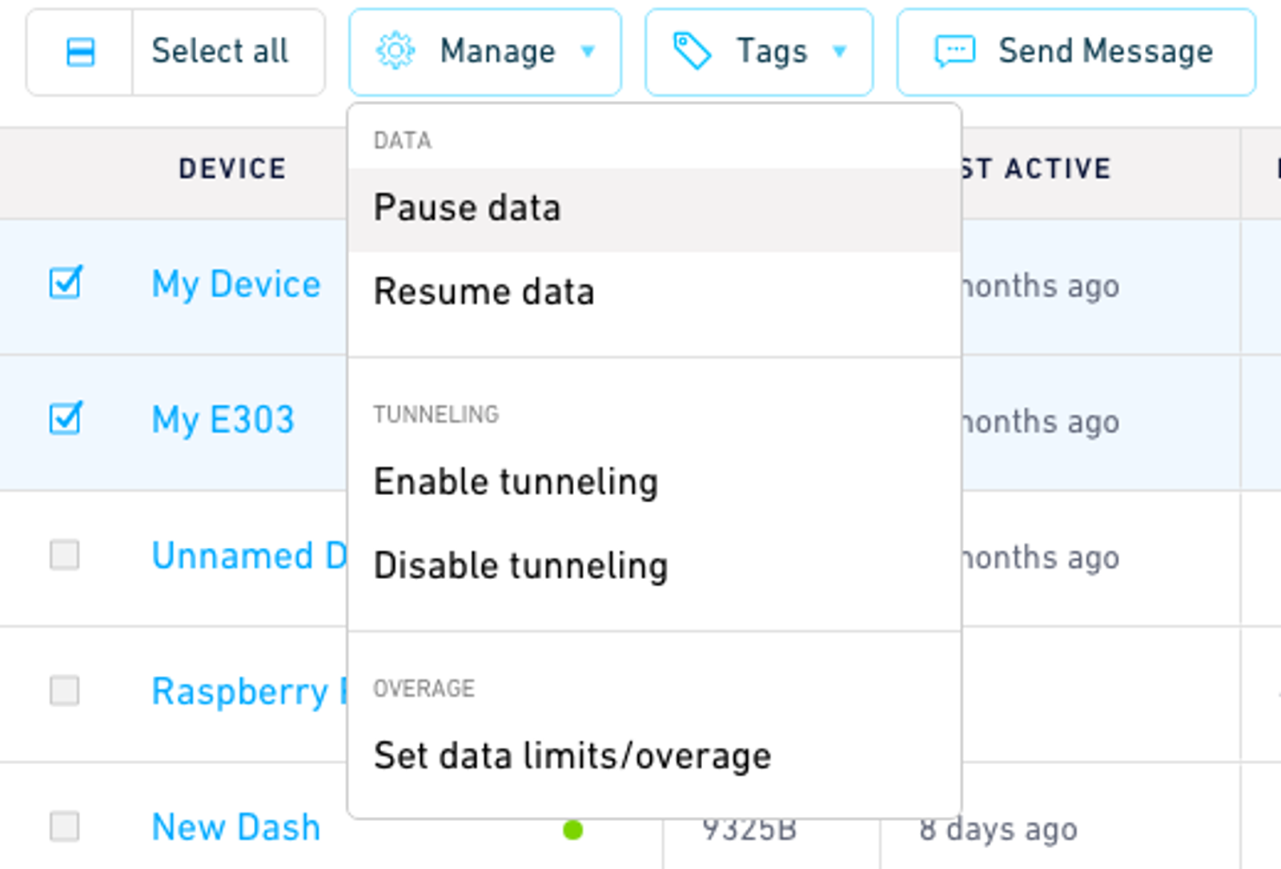Image resolution: width=1281 pixels, height=869 pixels.
Task: Pick Disable tunneling from the menu
Action: point(521,565)
